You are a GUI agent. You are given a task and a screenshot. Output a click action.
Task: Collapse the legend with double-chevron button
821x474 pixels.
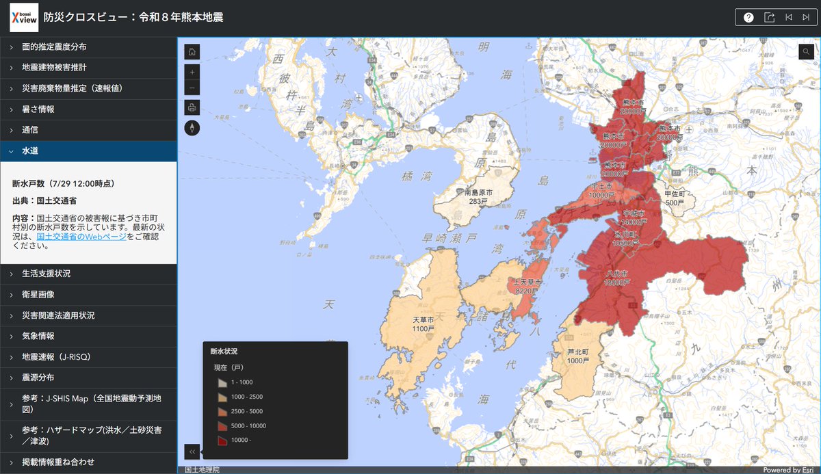click(192, 451)
